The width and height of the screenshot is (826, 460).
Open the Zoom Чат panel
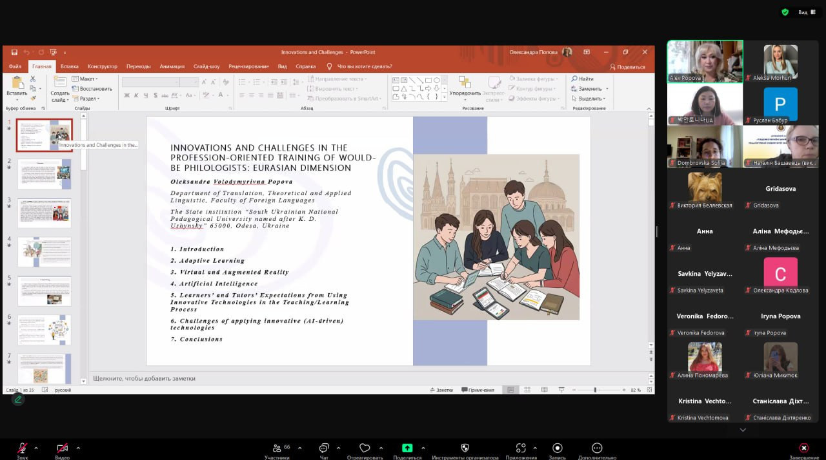pyautogui.click(x=324, y=448)
